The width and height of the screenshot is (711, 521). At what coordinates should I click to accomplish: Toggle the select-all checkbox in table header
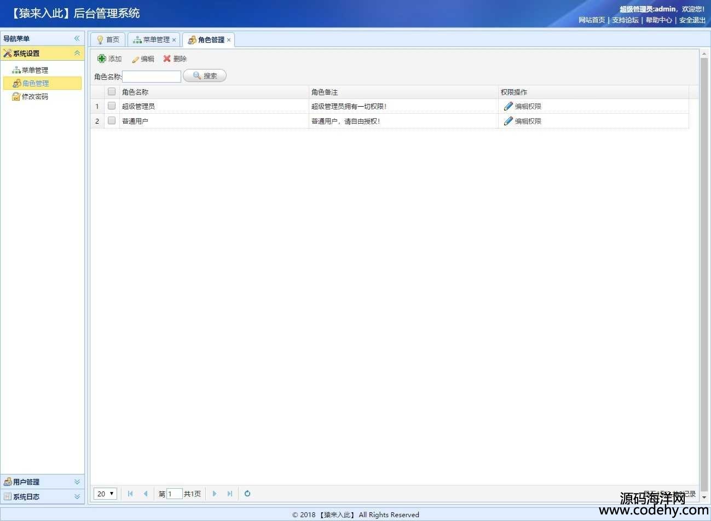coord(112,91)
